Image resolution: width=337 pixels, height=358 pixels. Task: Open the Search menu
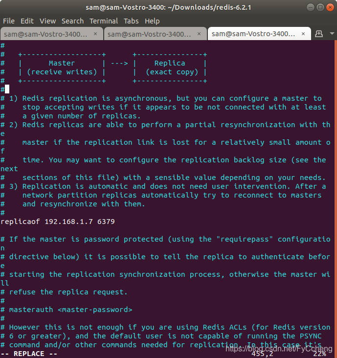[x=72, y=21]
